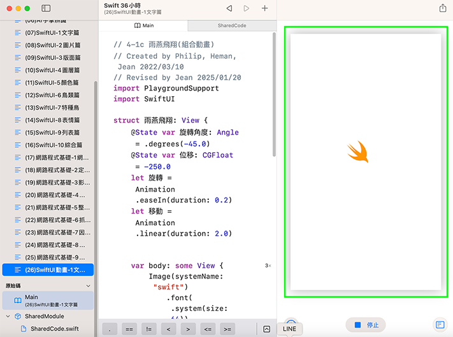This screenshot has height=337, width=453.
Task: Select page (17)網路程式基礎-1 in sidebar
Action: click(x=54, y=157)
